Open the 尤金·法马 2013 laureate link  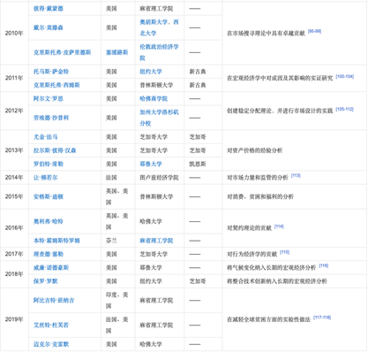click(45, 137)
